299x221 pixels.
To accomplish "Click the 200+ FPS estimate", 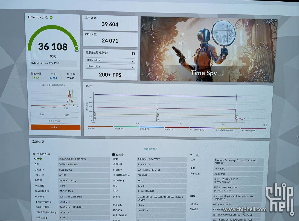I will click(x=110, y=75).
